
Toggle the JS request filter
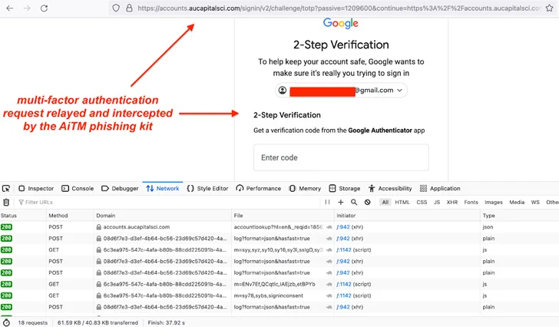(x=437, y=203)
